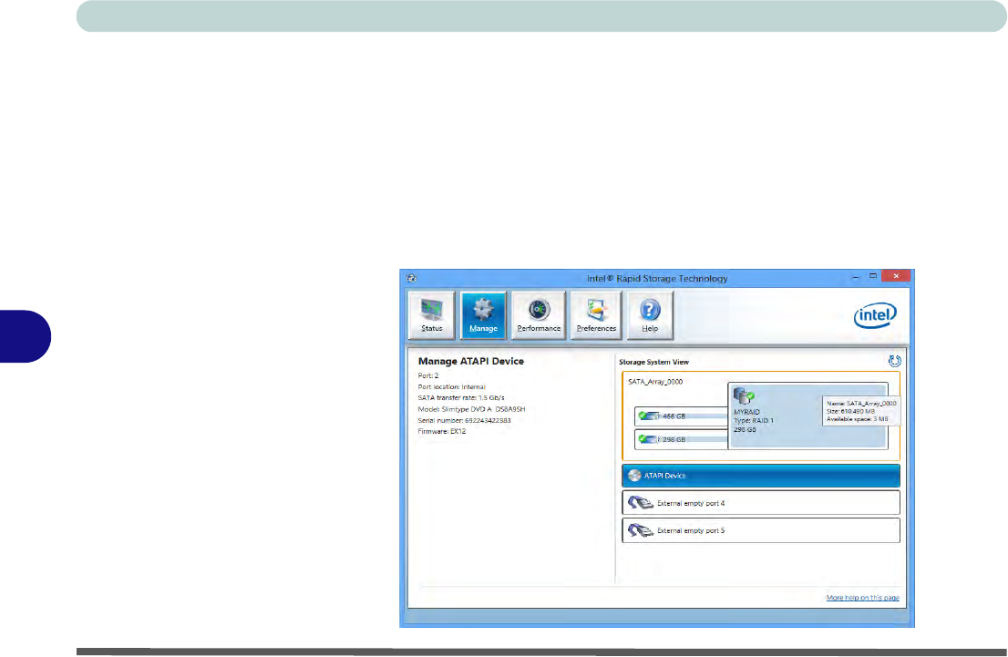Select External empty port 4

tap(760, 503)
